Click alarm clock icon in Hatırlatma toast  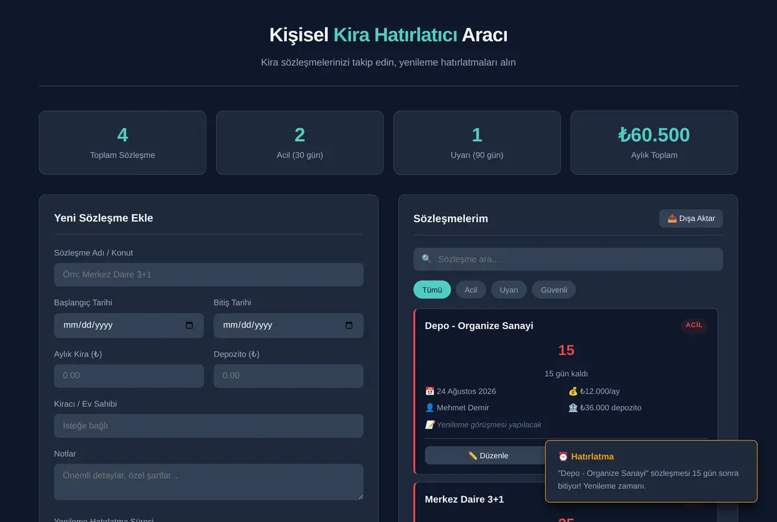point(563,457)
